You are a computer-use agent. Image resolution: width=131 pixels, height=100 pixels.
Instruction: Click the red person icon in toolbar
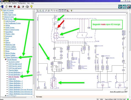[19, 7]
